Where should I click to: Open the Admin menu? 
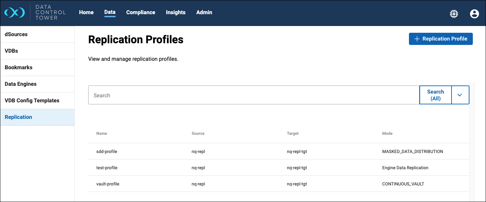tap(204, 12)
